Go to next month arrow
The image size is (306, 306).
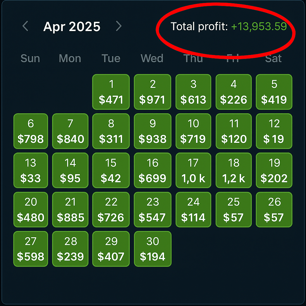(x=119, y=26)
